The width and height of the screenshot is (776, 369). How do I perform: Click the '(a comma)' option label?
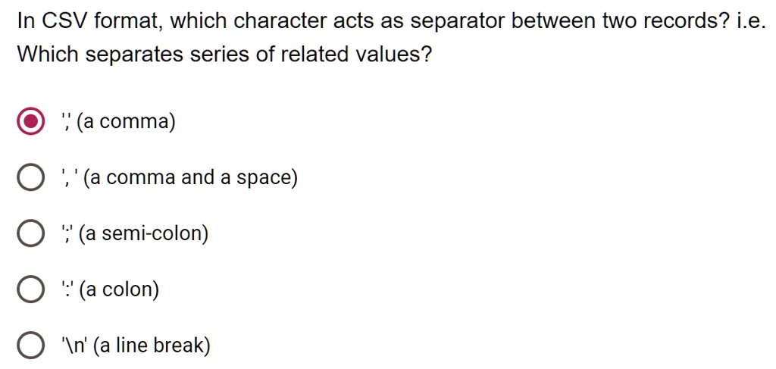pyautogui.click(x=127, y=121)
